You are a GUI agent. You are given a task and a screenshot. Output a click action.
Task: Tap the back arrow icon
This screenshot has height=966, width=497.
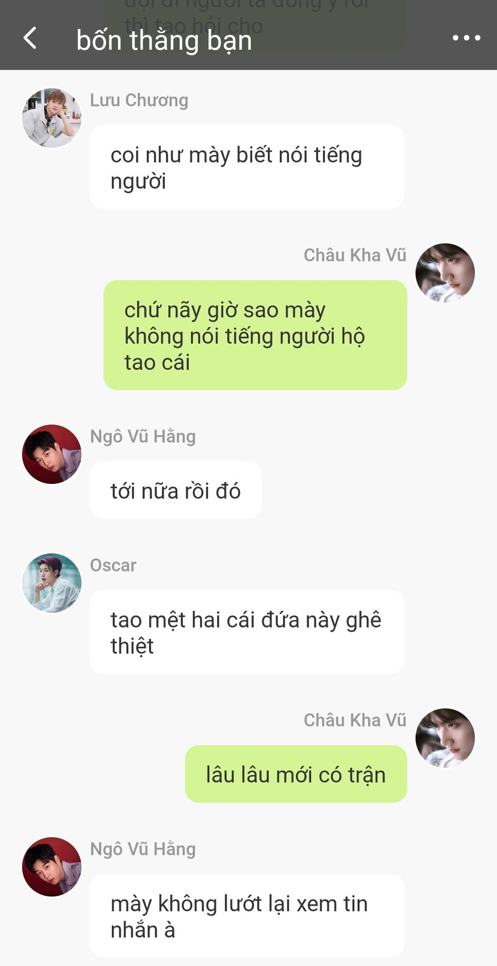[30, 38]
